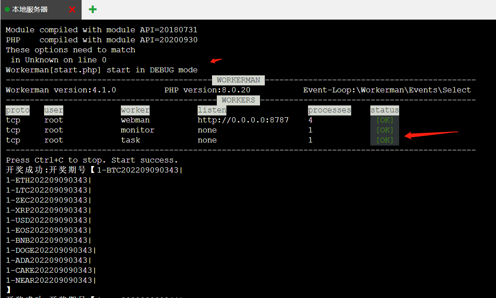Click the entry '1-LTC202209090343|'
The image size is (496, 298).
coord(49,190)
